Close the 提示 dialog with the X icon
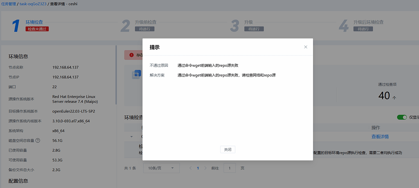 305,47
